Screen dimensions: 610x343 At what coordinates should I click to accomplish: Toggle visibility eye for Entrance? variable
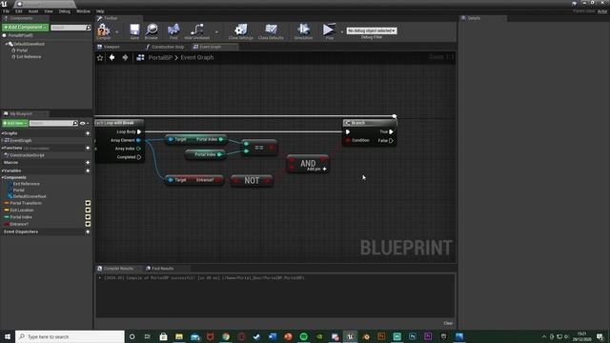point(88,224)
